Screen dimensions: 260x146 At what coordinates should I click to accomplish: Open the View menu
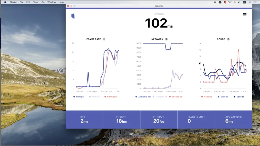pyautogui.click(x=36, y=2)
